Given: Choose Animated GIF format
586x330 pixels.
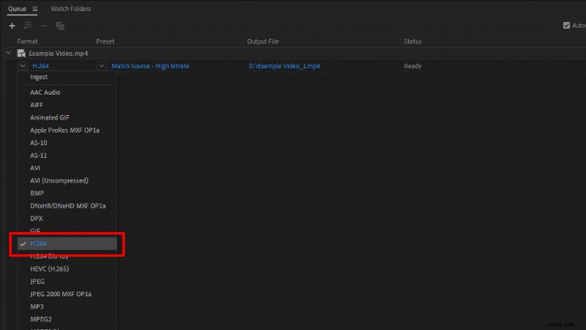Looking at the screenshot, I should click(67, 117).
